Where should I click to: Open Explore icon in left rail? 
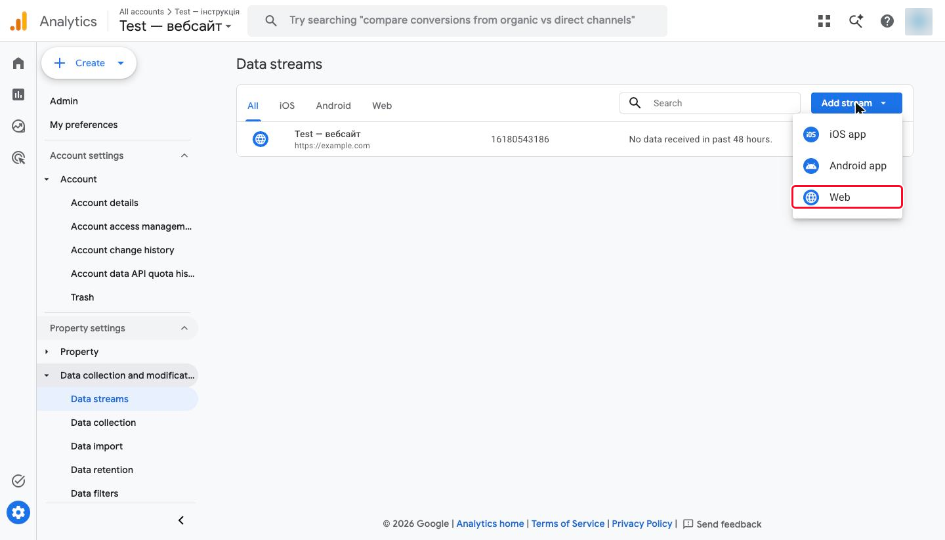click(18, 126)
